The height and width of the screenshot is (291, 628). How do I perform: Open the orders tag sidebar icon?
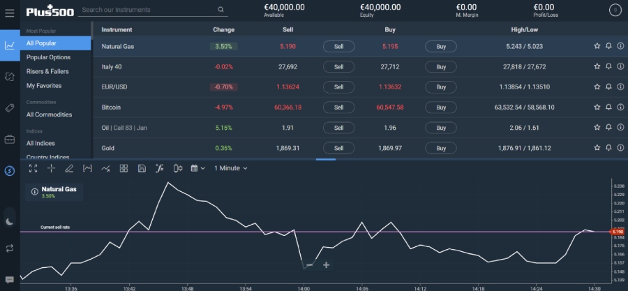[x=10, y=108]
